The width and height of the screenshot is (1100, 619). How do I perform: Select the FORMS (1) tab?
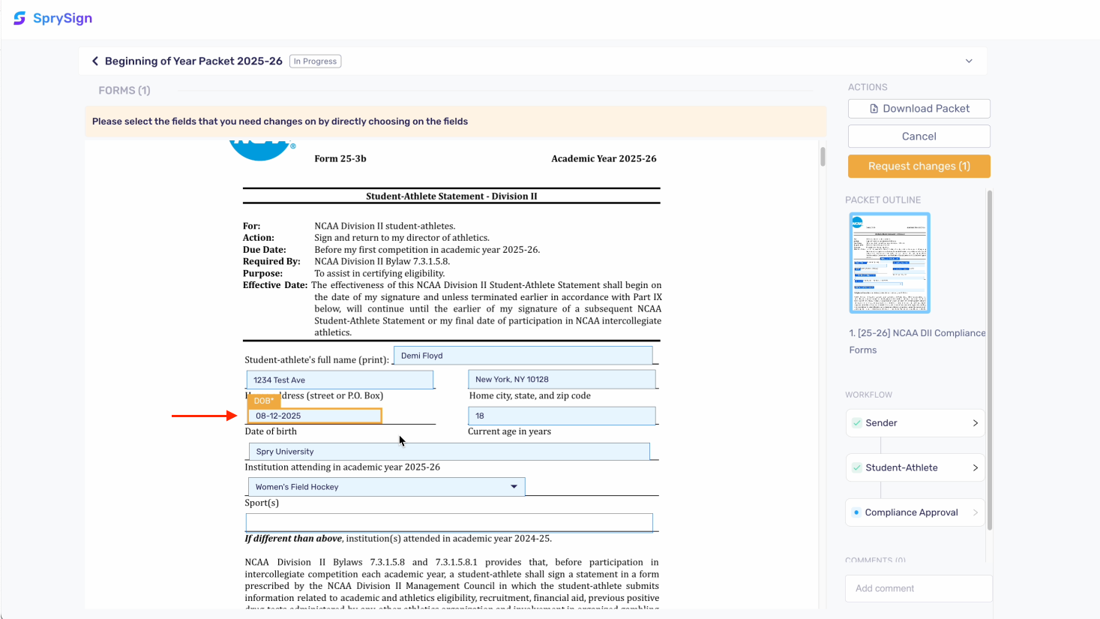[x=124, y=90]
